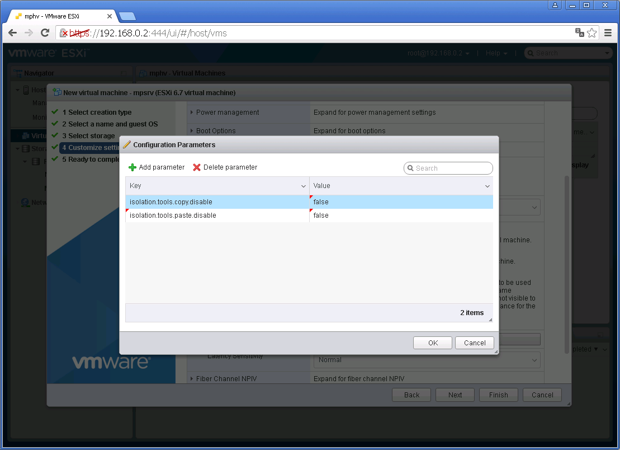Click the green Add parameter plus icon
Viewport: 620px width, 450px height.
(132, 167)
